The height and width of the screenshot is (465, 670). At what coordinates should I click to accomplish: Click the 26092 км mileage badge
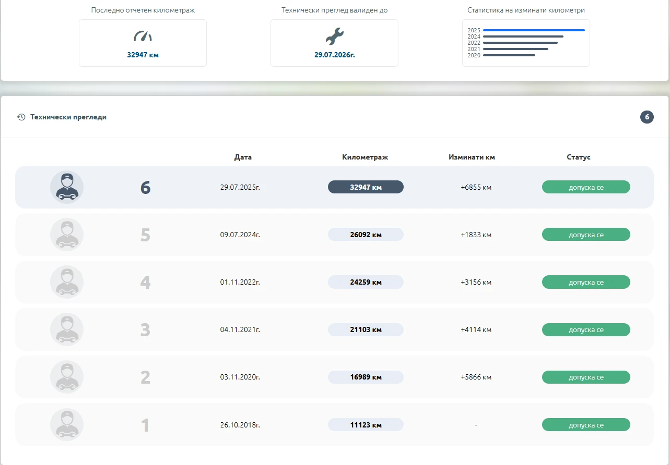click(x=366, y=235)
